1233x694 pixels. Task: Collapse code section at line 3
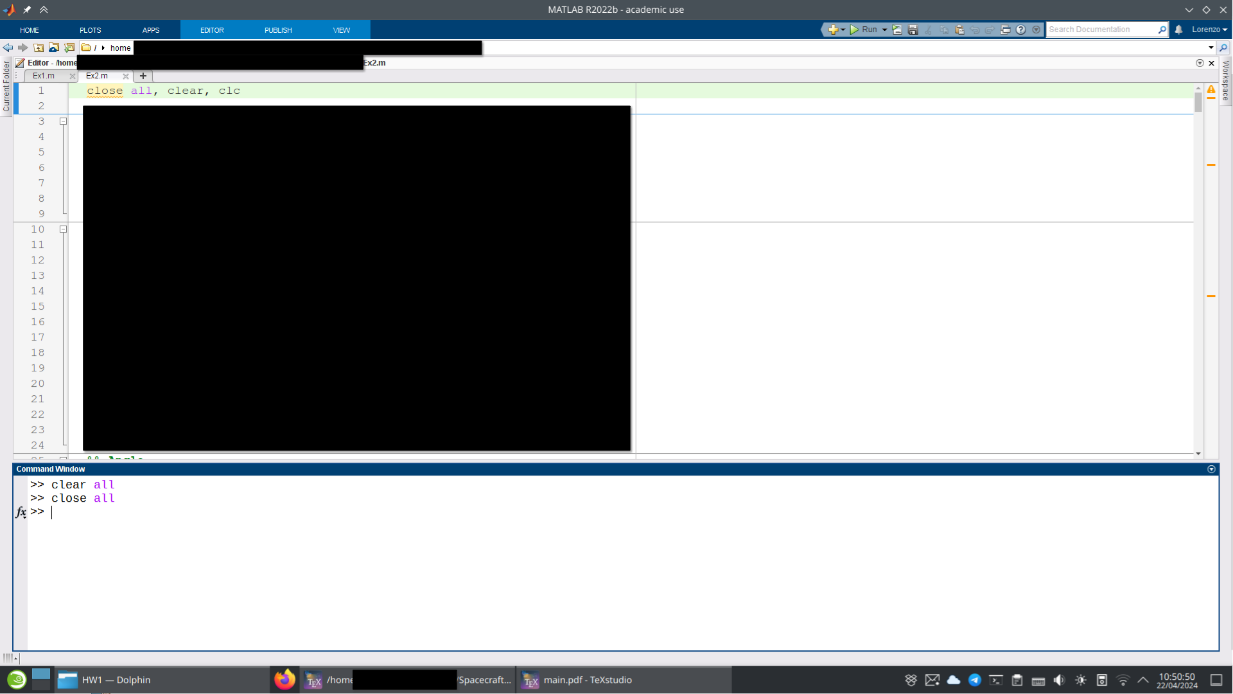click(63, 121)
